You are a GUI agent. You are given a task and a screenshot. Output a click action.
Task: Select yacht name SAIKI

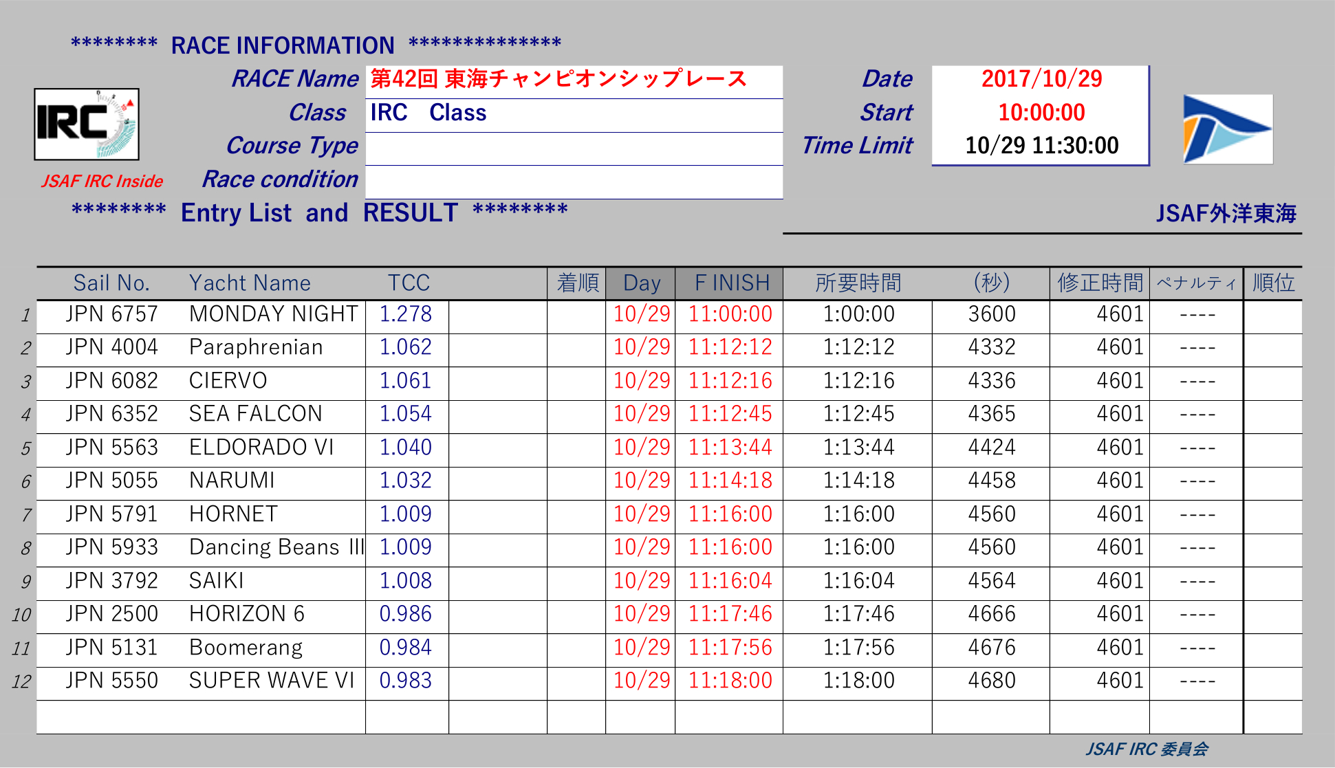click(217, 581)
